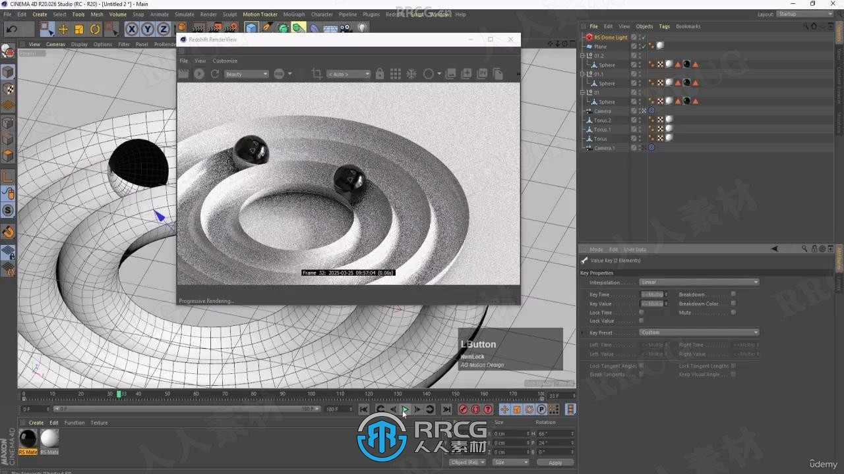Open the Camera object icon in toolbar
The height and width of the screenshot is (474, 844).
coord(346,28)
